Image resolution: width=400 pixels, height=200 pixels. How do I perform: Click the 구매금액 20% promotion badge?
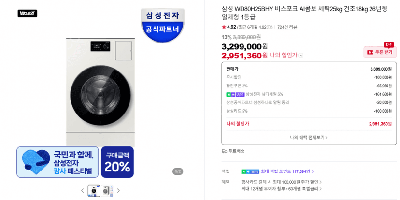coord(117,162)
